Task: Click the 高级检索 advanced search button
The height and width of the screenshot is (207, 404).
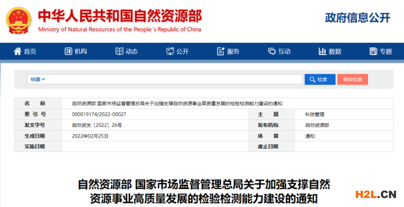Action: 352,80
